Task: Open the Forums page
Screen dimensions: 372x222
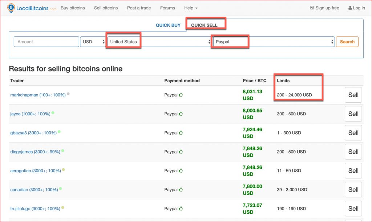Action: click(x=167, y=8)
